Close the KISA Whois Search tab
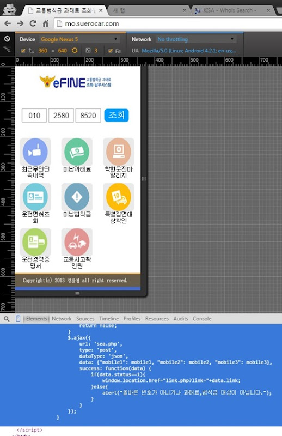 [x=268, y=10]
